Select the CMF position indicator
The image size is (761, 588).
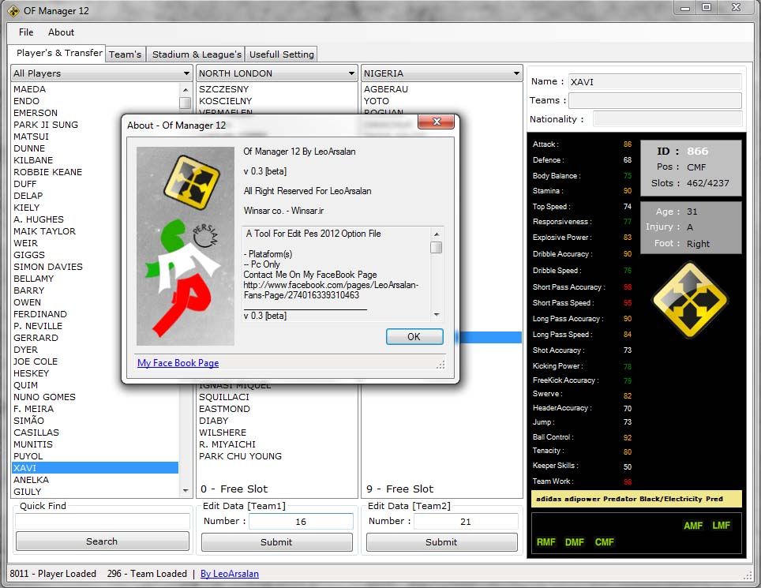(604, 542)
